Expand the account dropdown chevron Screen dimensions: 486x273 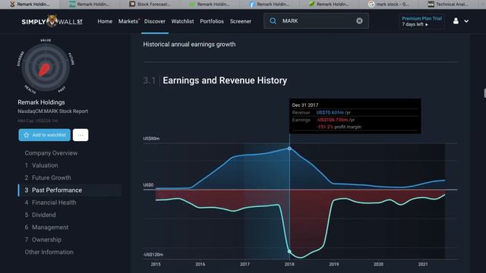[x=466, y=21]
